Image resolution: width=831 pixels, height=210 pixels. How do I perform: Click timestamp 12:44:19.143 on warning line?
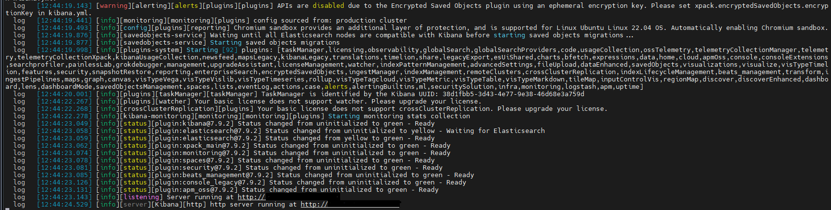click(64, 6)
